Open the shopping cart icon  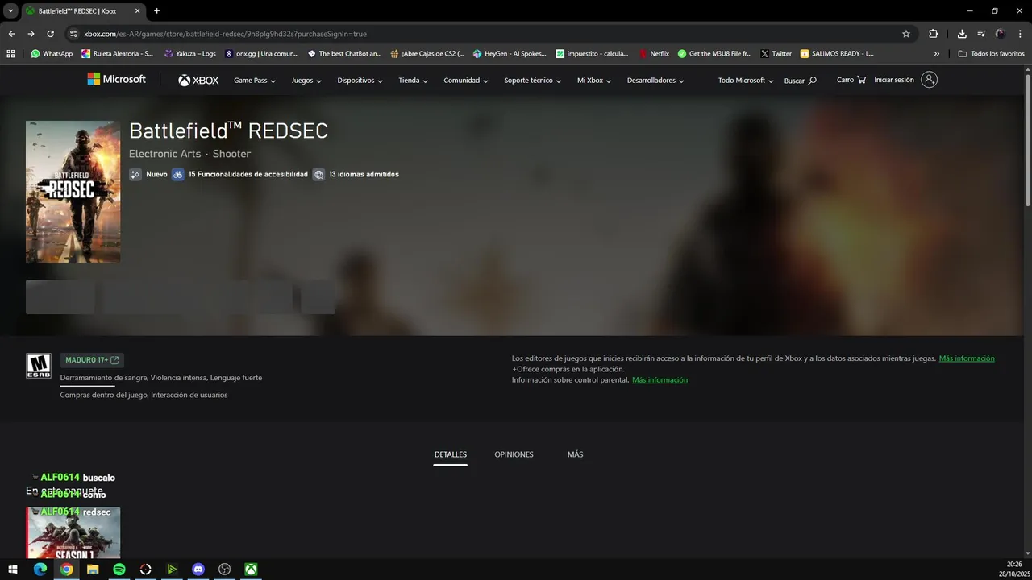coord(861,80)
